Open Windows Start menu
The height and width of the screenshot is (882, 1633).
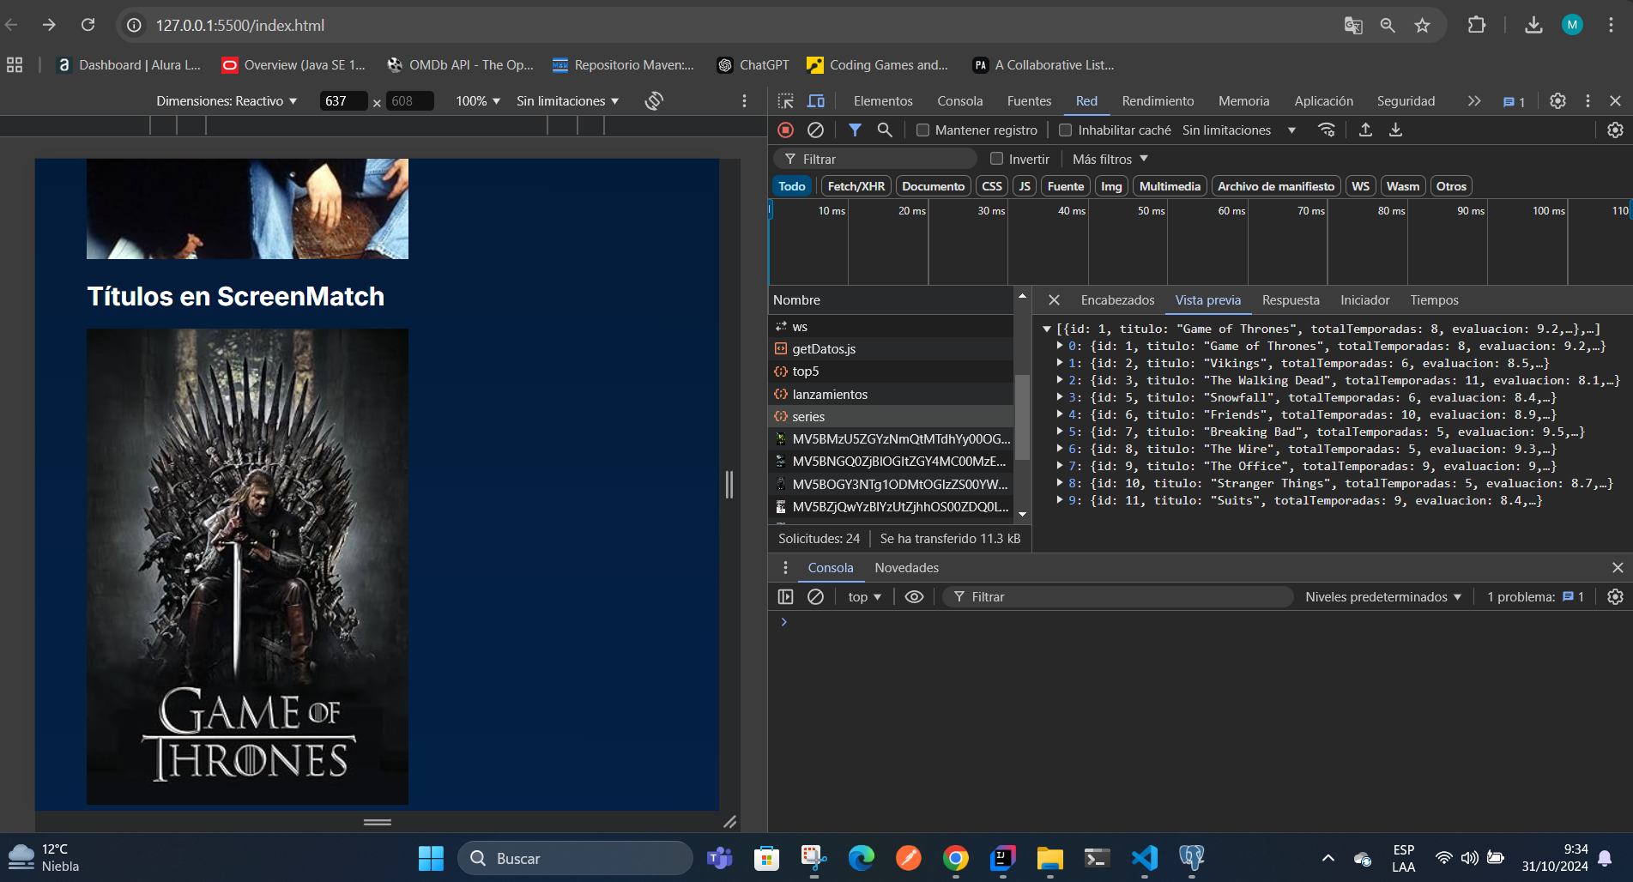pyautogui.click(x=431, y=858)
